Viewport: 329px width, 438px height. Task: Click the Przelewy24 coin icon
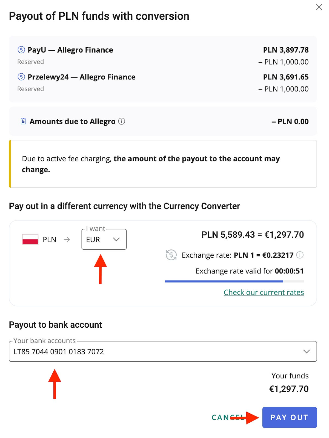pyautogui.click(x=21, y=77)
